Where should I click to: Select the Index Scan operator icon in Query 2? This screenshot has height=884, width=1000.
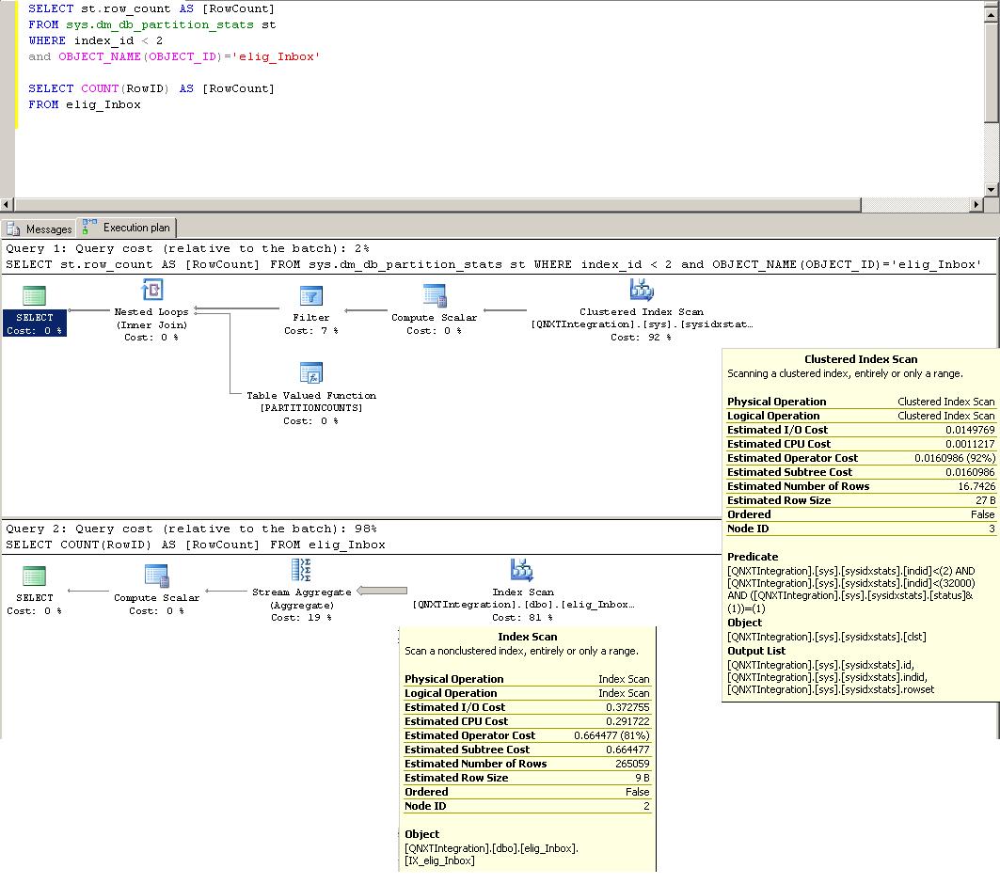tap(522, 571)
